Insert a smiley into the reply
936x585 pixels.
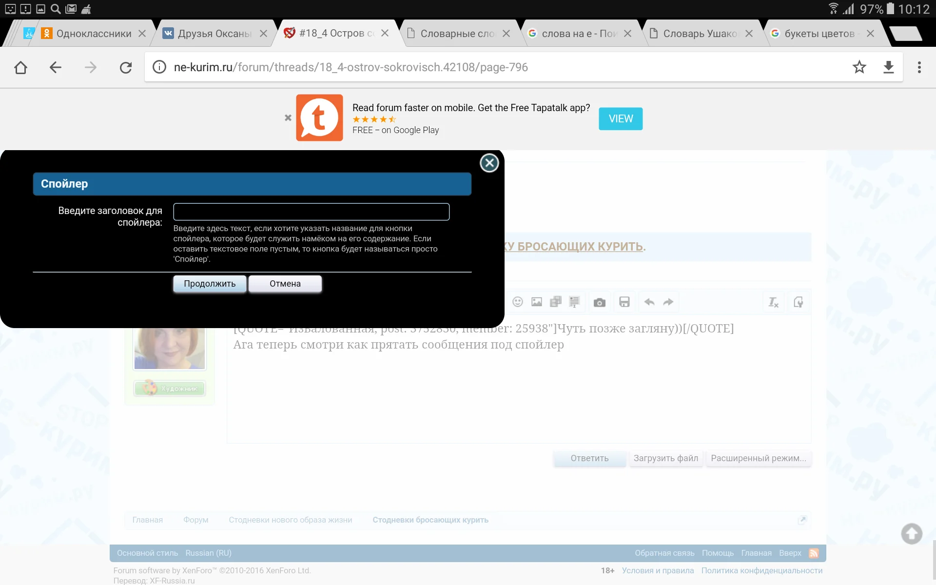[x=518, y=302]
